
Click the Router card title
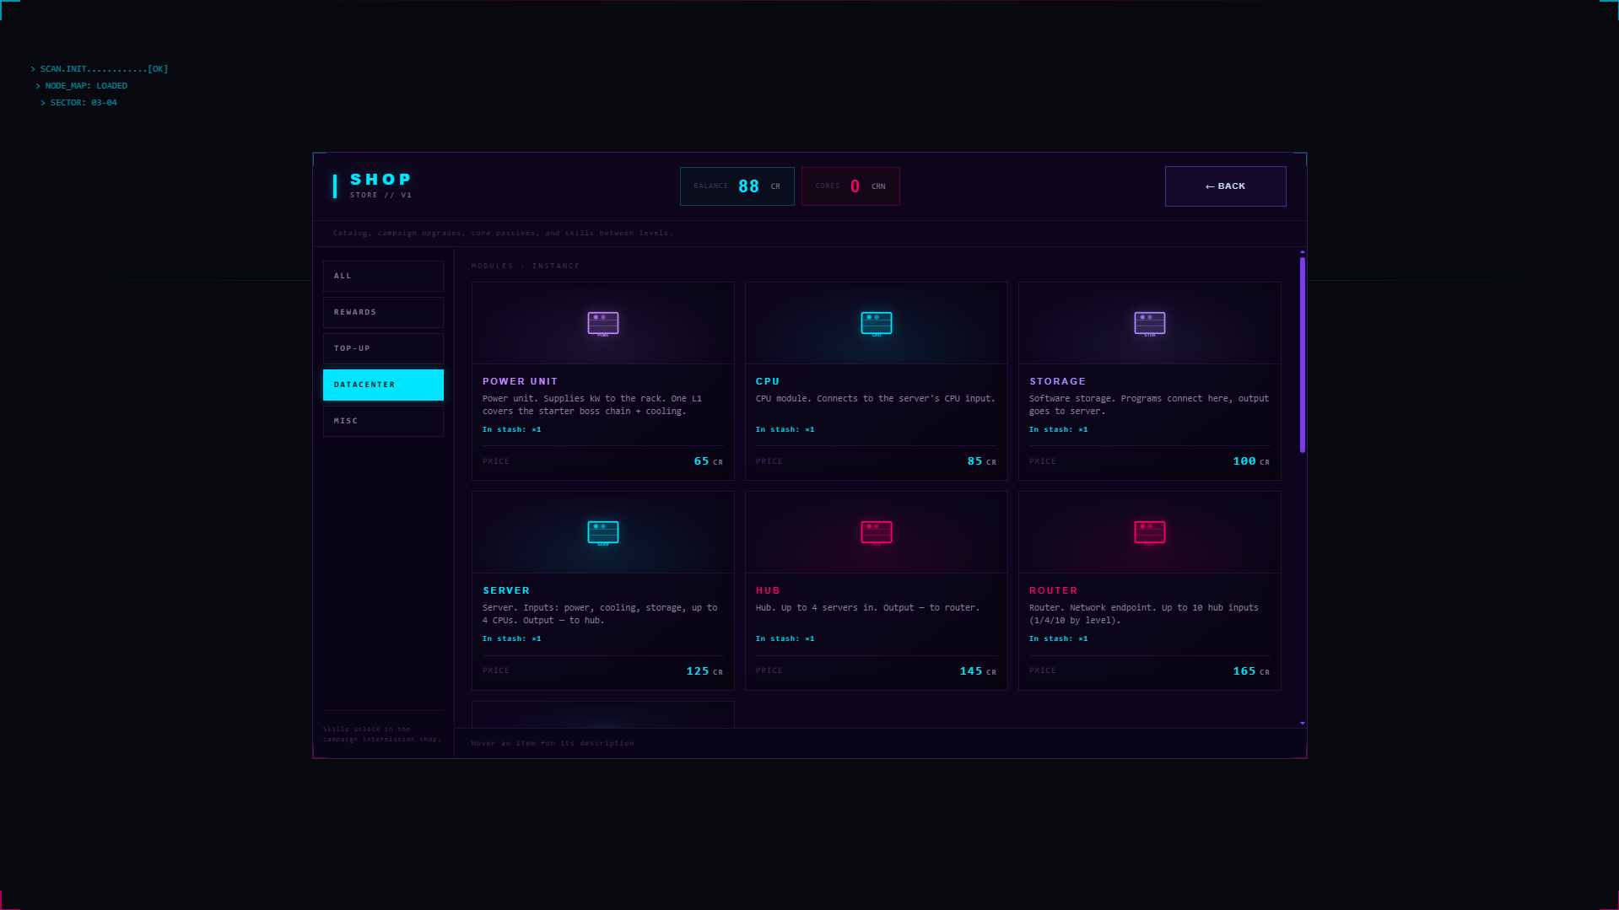click(1053, 590)
